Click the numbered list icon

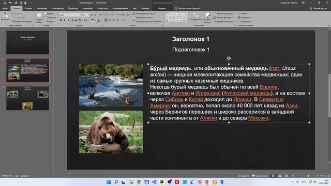click(112, 15)
